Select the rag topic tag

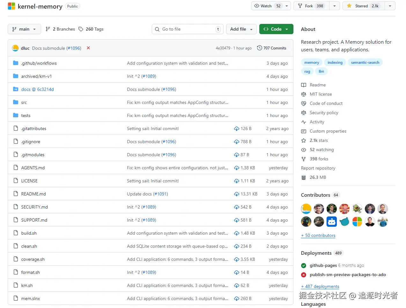click(x=307, y=71)
